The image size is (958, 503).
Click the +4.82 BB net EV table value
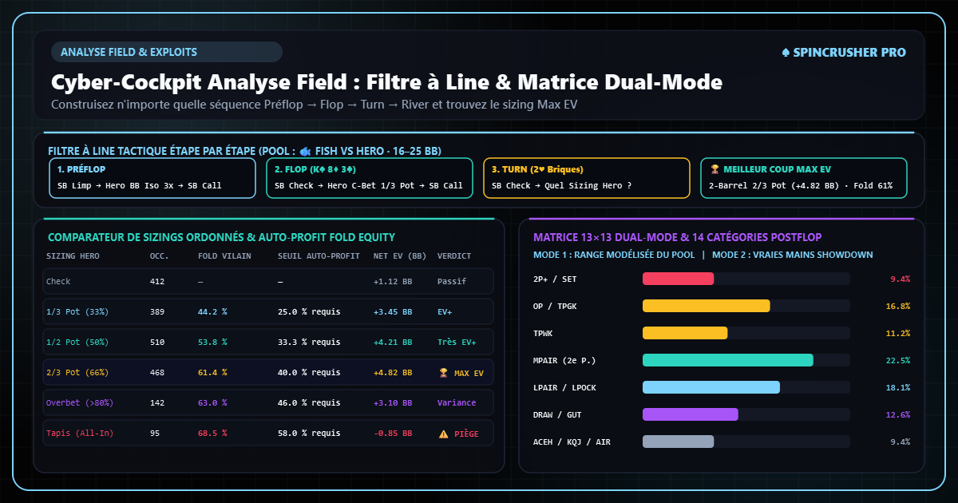click(393, 373)
